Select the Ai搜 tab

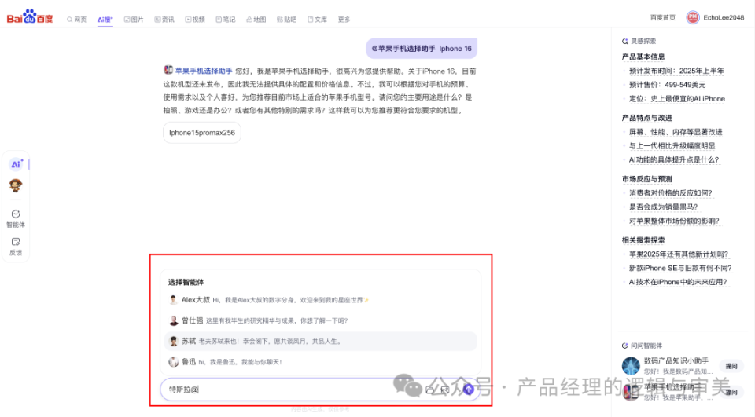point(105,20)
